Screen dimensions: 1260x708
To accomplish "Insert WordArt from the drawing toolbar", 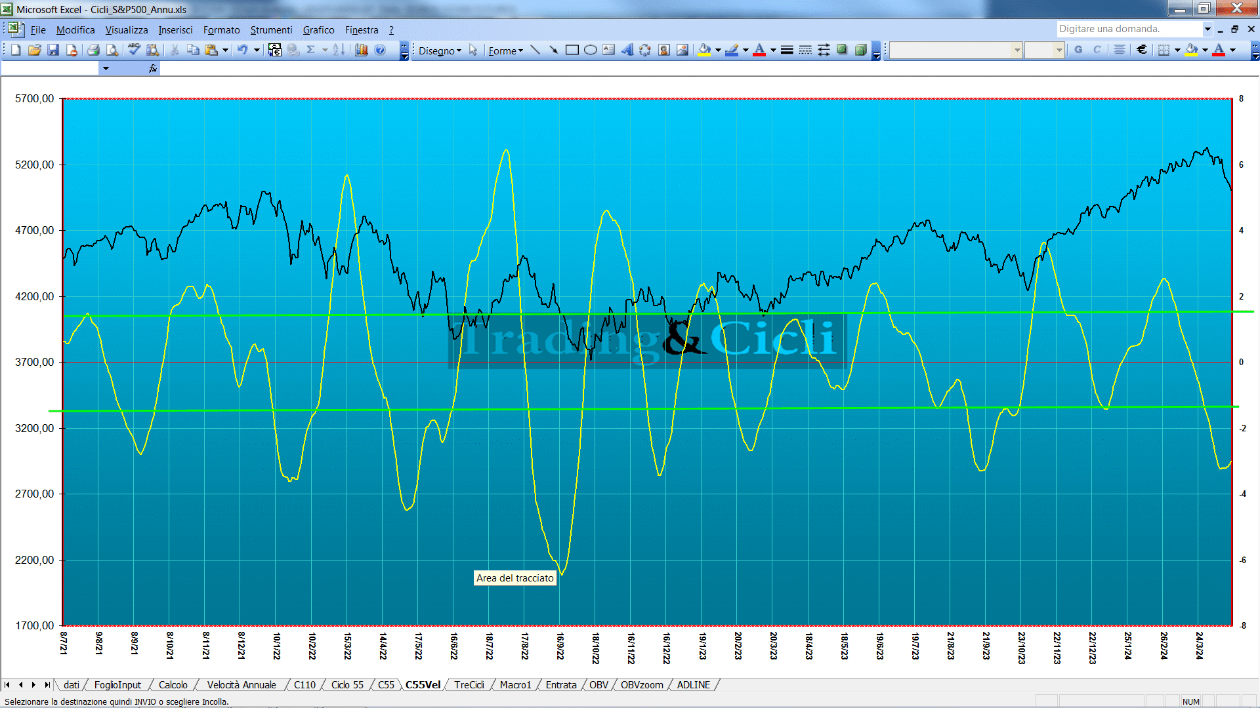I will 627,50.
